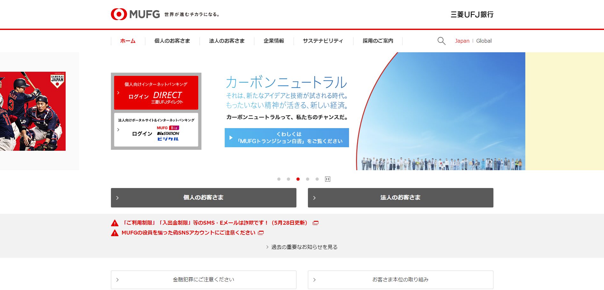This screenshot has width=604, height=290.
Task: Select the second carousel slide dot
Action: (288, 179)
